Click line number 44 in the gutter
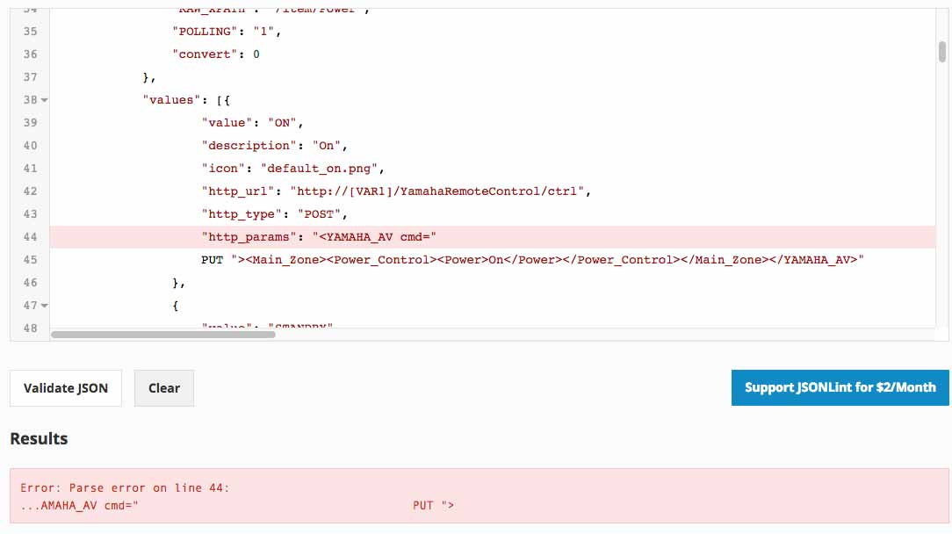Viewport: 952px width, 534px height. pos(30,237)
